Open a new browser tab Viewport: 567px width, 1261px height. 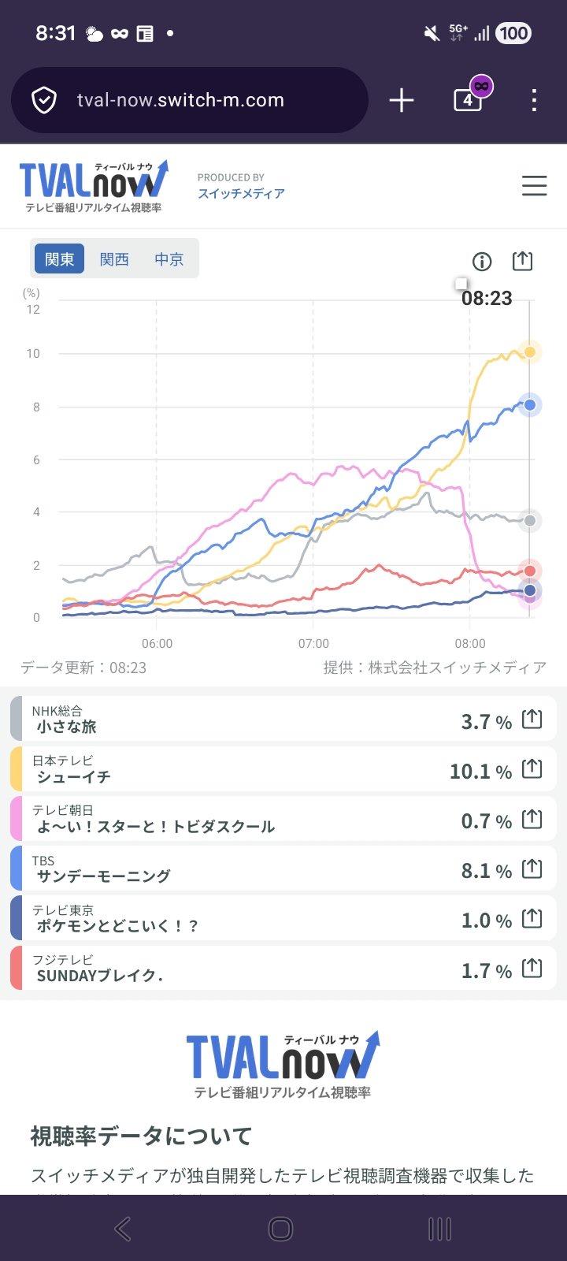pos(402,100)
